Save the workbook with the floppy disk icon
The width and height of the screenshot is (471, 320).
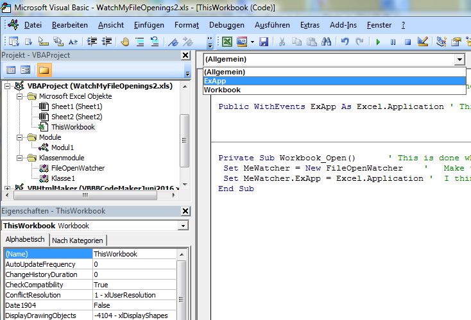point(264,42)
